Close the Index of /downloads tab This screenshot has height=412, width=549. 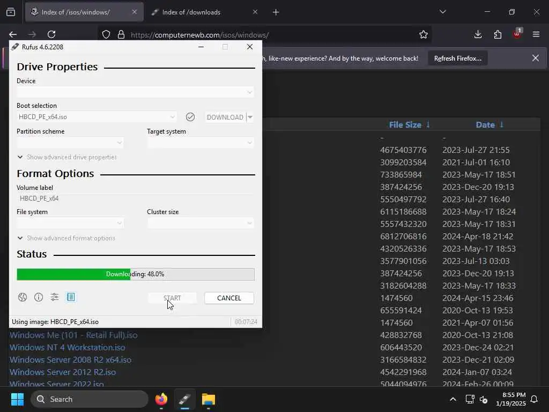(x=255, y=12)
